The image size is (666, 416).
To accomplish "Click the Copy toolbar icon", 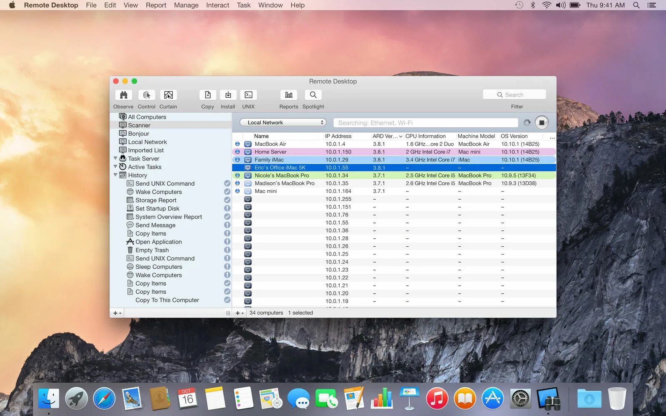I will 208,95.
